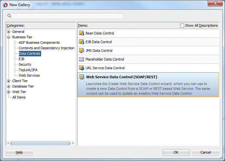This screenshot has width=225, height=161.
Task: Click the Bean Data Control icon
Action: (x=81, y=33)
